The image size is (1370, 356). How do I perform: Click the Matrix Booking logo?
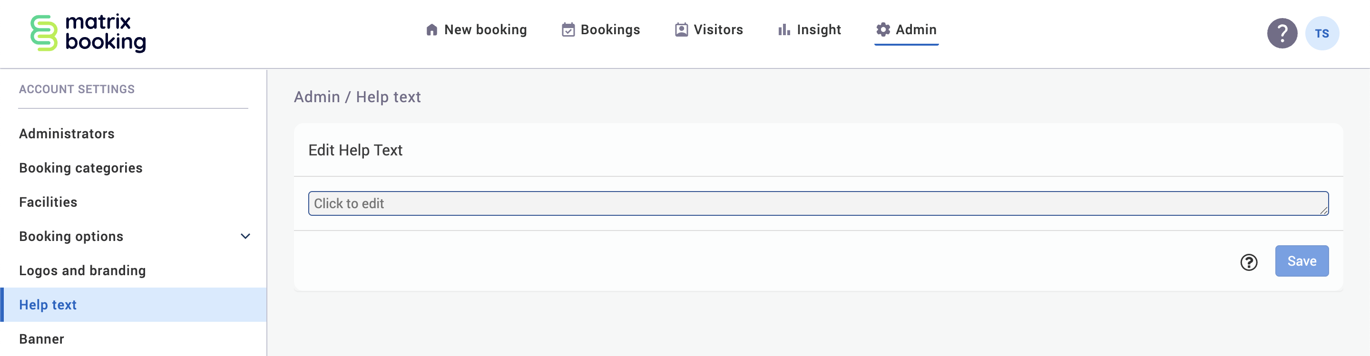click(x=88, y=33)
